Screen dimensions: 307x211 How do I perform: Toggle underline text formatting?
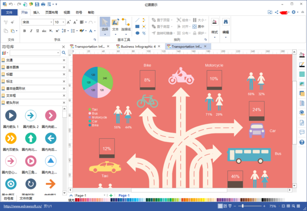click(37, 31)
